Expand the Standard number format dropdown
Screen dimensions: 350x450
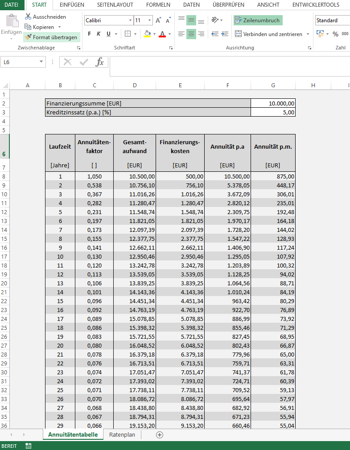tap(332, 20)
